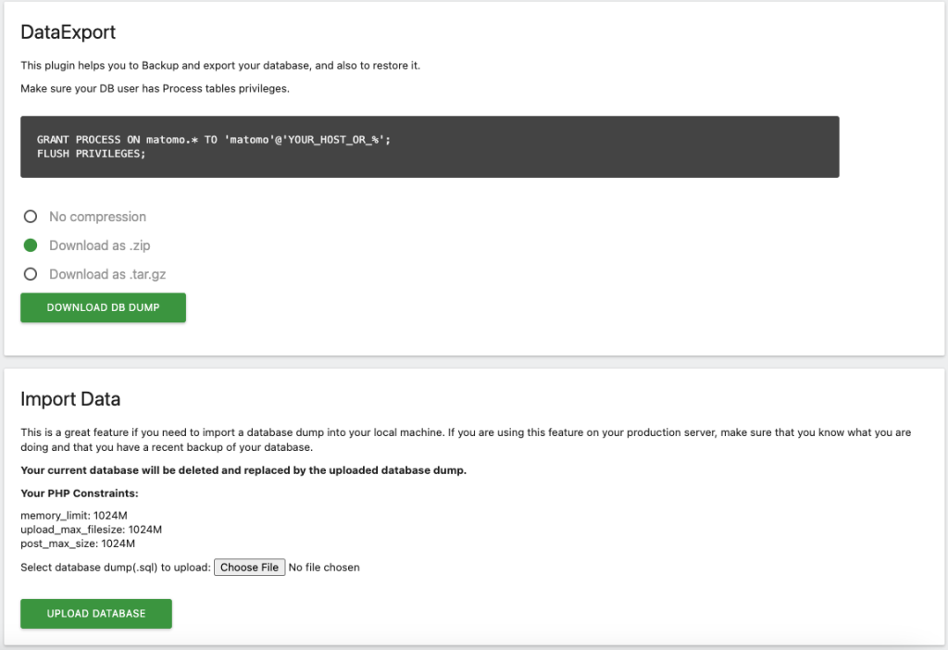Click the memory_limit: 1024M text
This screenshot has height=650, width=948.
[73, 516]
